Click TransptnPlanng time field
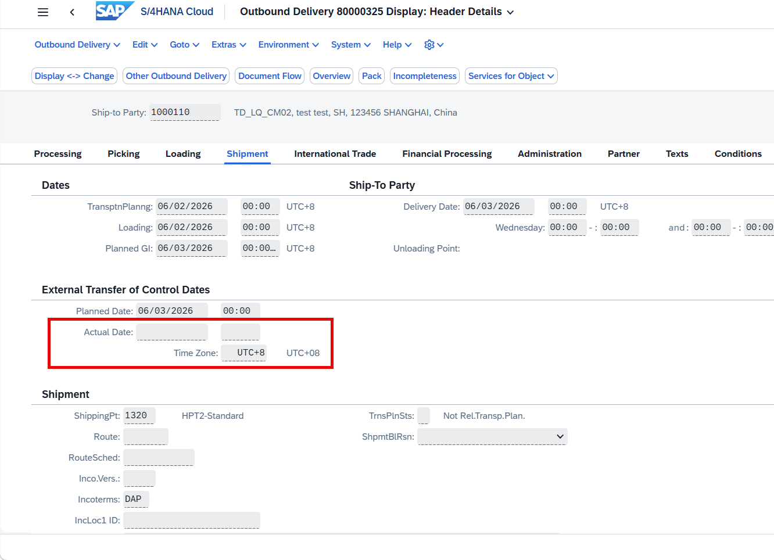Image resolution: width=774 pixels, height=560 pixels. (x=260, y=206)
